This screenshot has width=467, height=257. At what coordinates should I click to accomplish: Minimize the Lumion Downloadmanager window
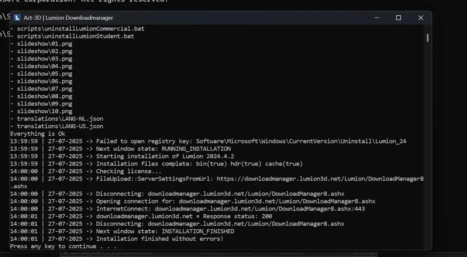377,17
